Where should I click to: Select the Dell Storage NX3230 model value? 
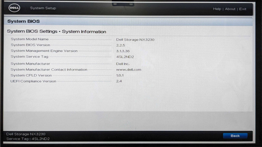[135, 40]
